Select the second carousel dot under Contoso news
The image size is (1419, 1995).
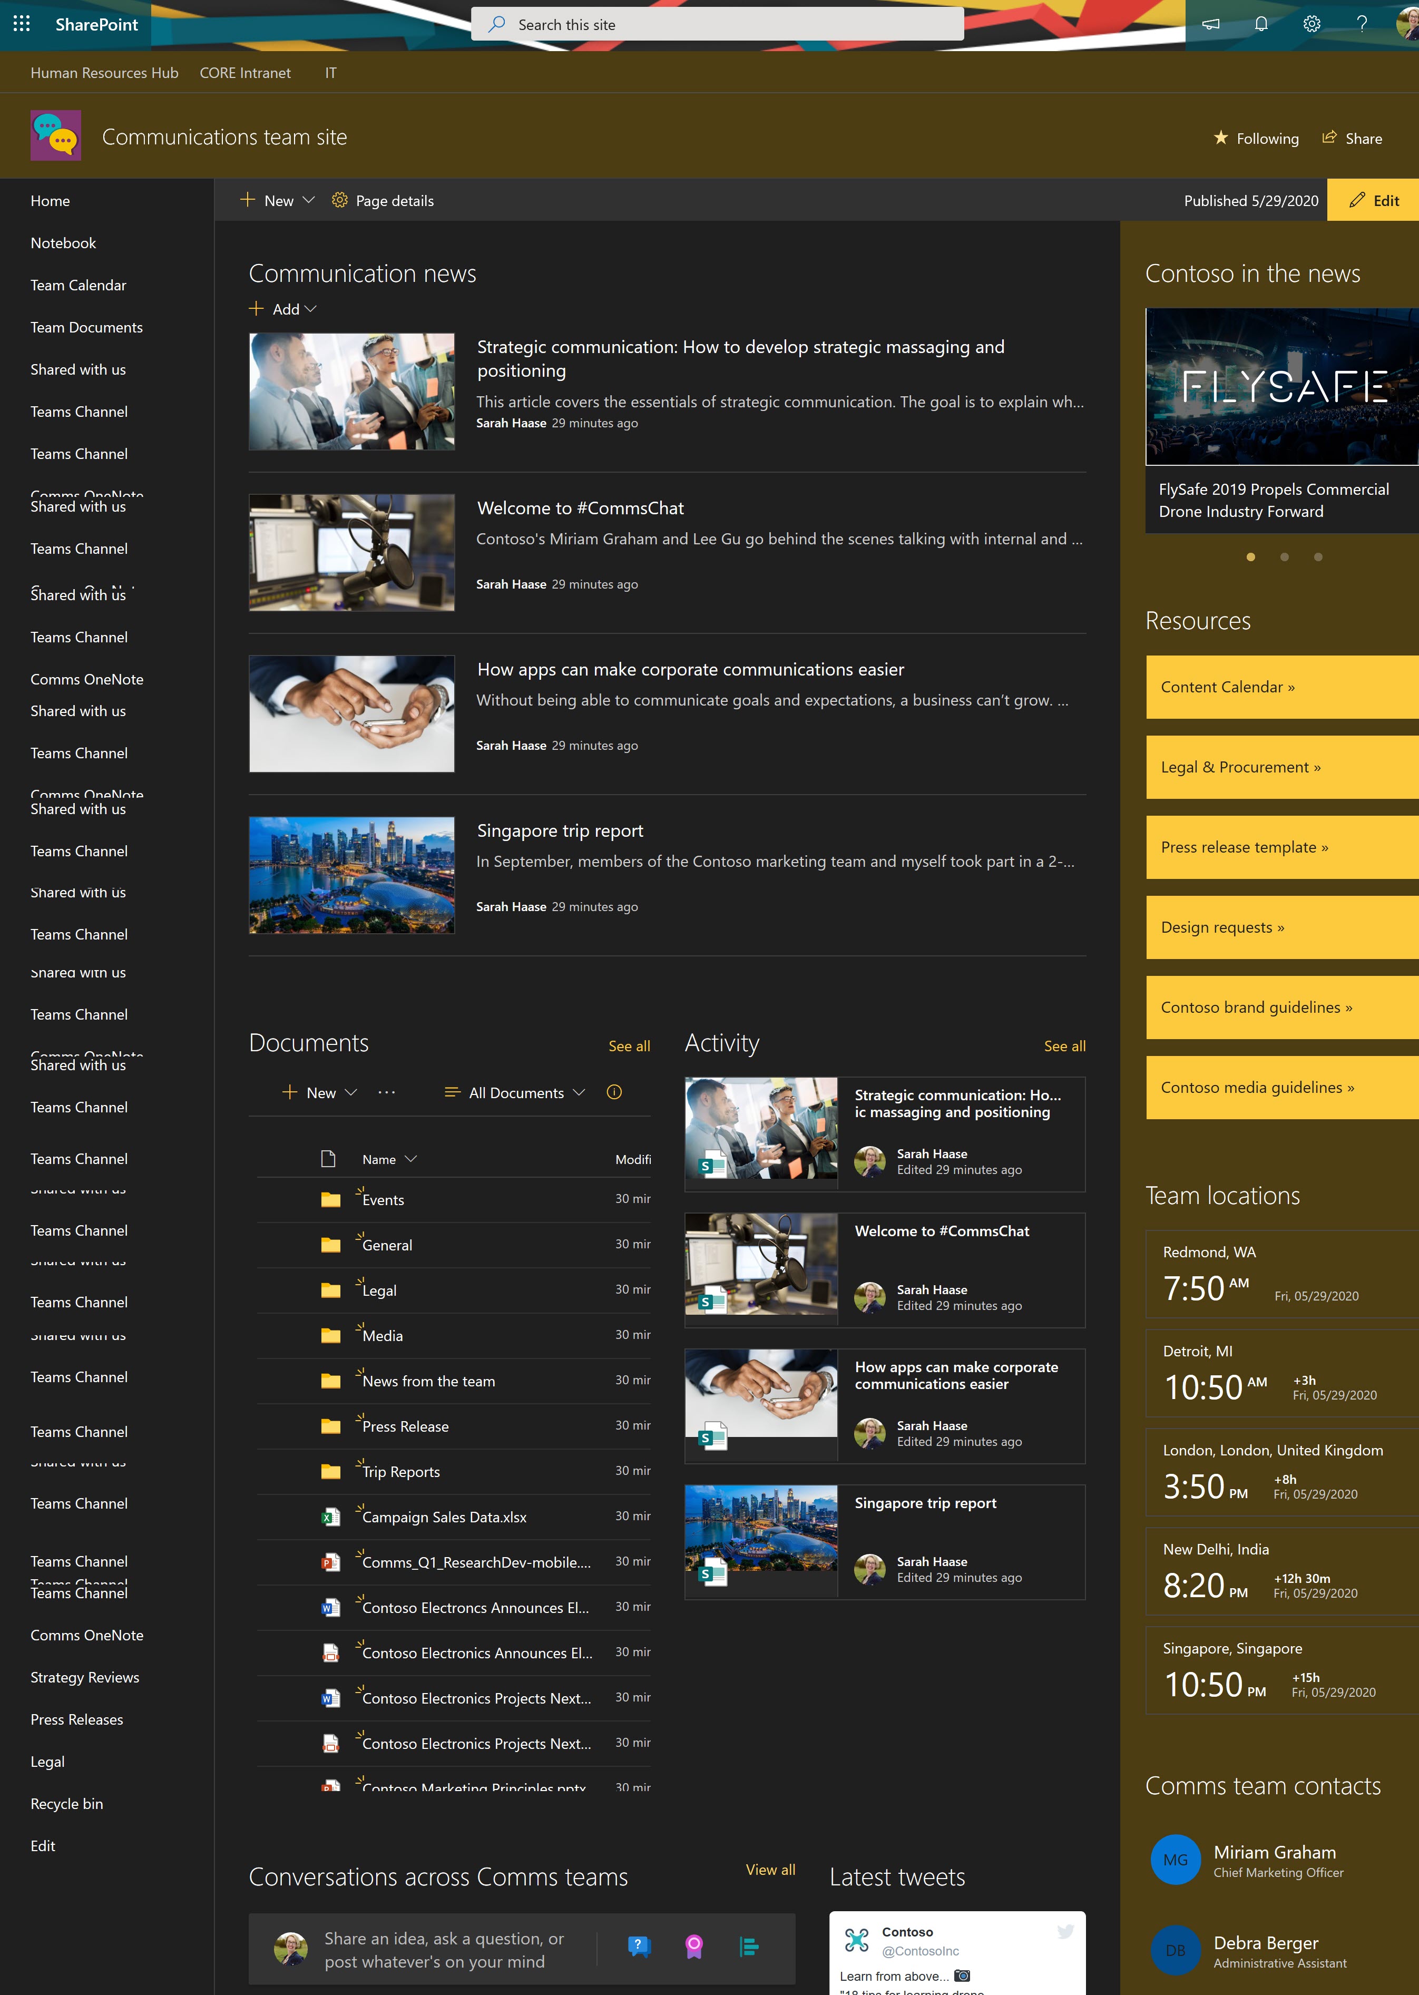click(1285, 556)
